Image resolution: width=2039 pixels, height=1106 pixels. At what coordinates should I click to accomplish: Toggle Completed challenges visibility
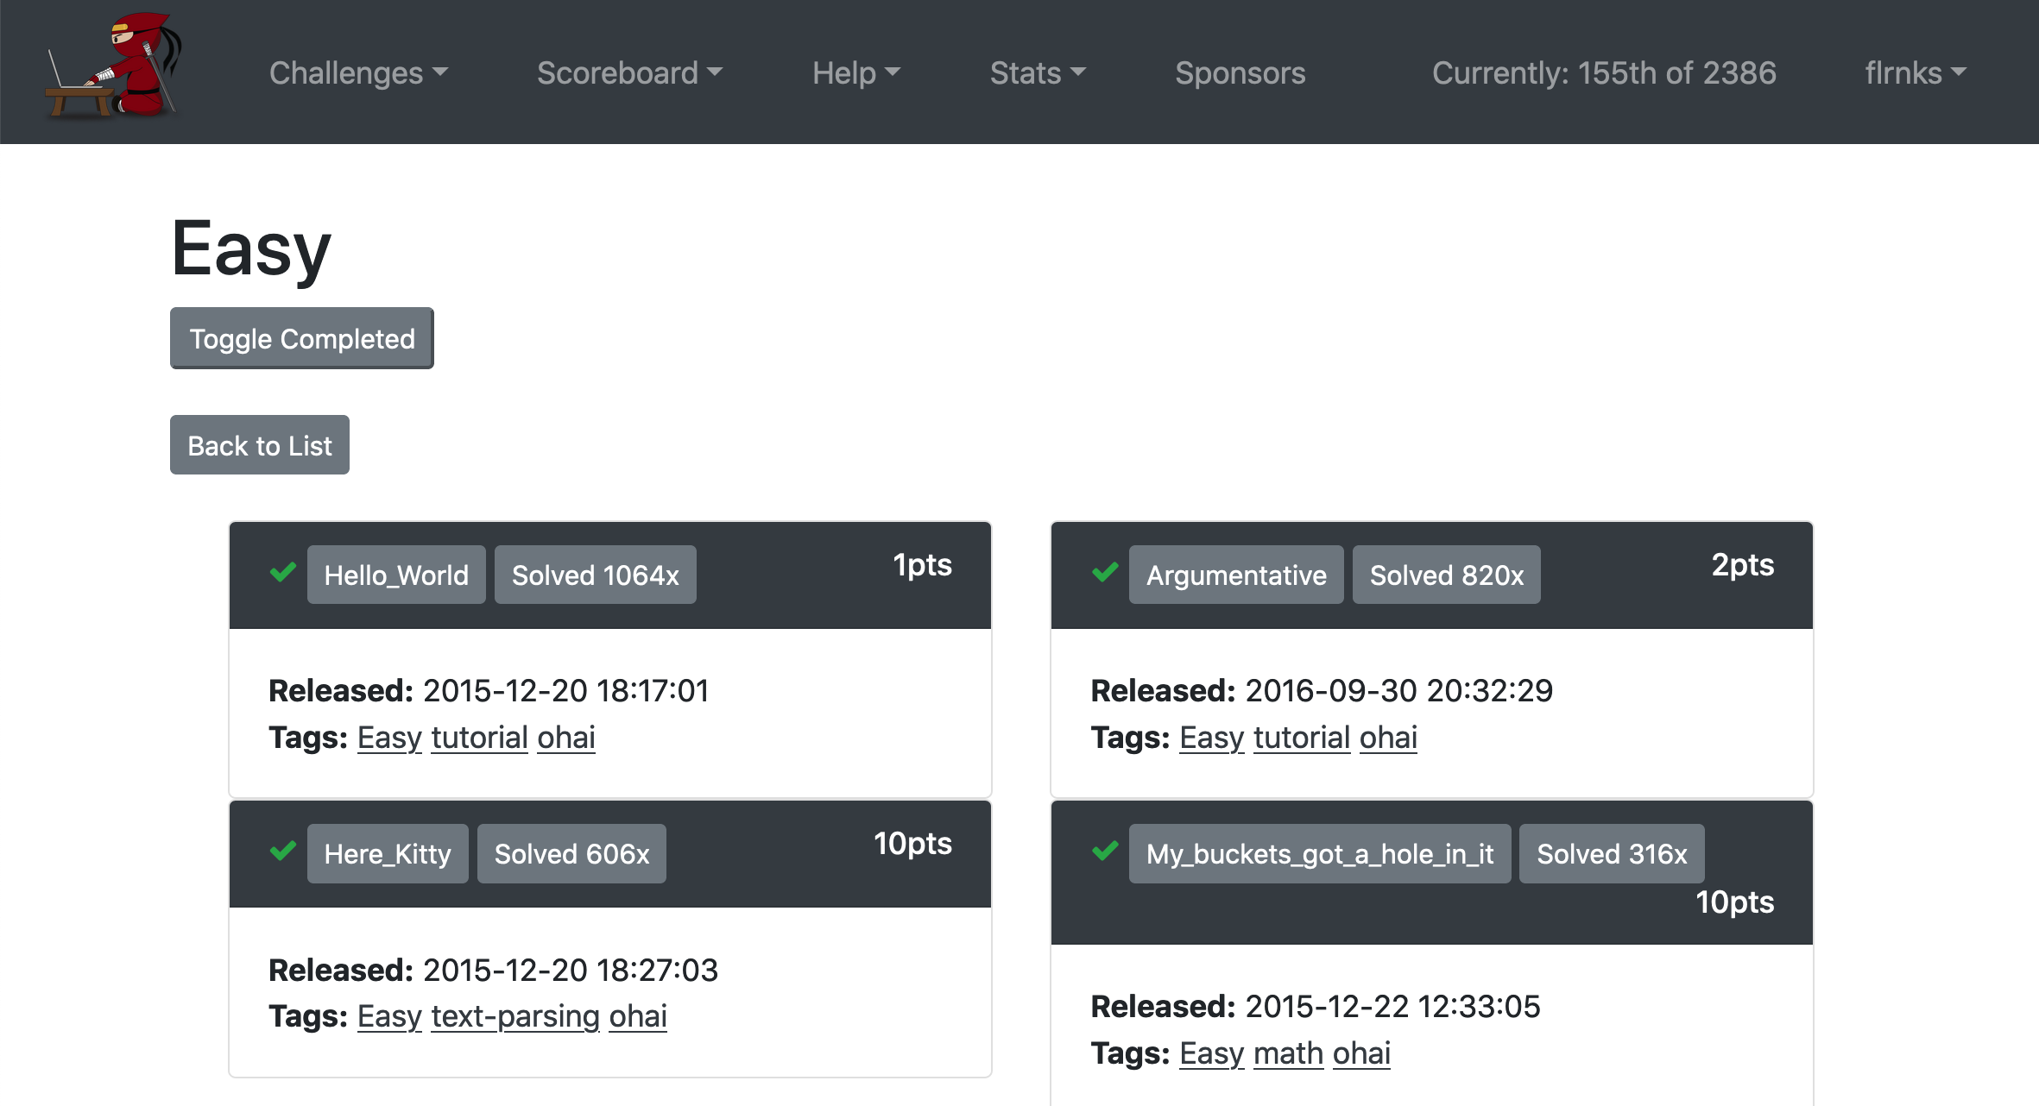pyautogui.click(x=301, y=338)
